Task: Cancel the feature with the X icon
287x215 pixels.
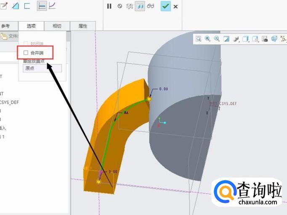Action: click(175, 6)
